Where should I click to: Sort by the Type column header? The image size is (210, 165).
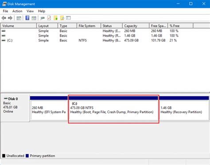coord(67,26)
